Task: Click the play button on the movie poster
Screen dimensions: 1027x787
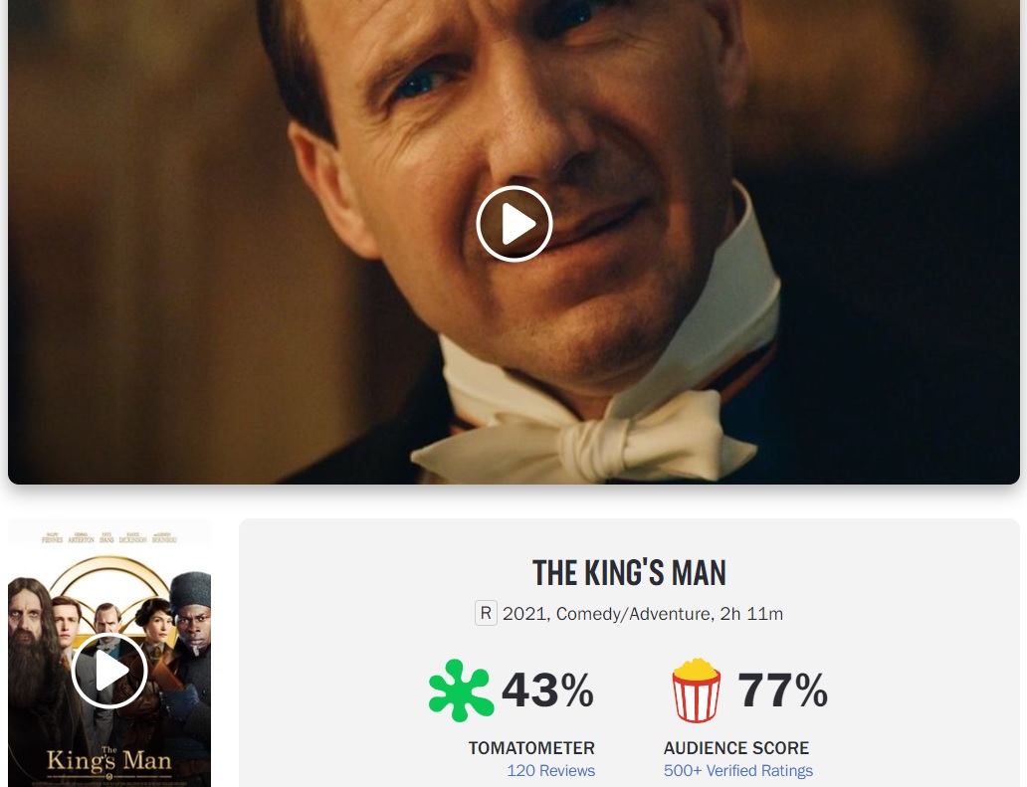Action: (109, 671)
